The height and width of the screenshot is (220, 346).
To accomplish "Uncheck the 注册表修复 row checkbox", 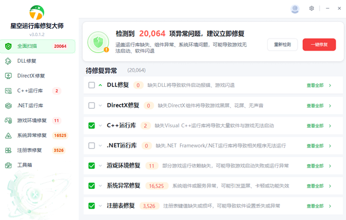I will [92, 206].
